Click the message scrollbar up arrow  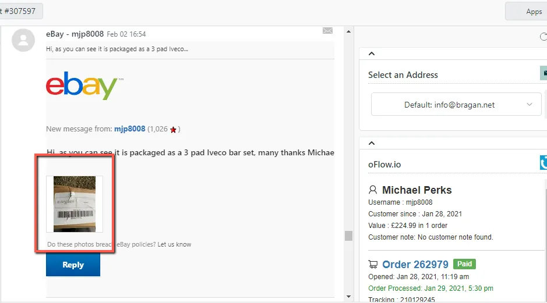pos(348,31)
